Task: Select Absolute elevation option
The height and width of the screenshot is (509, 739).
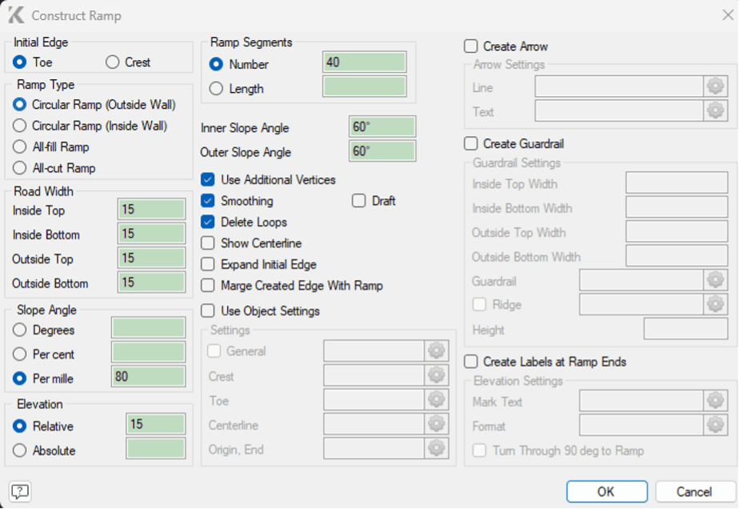Action: coord(20,451)
